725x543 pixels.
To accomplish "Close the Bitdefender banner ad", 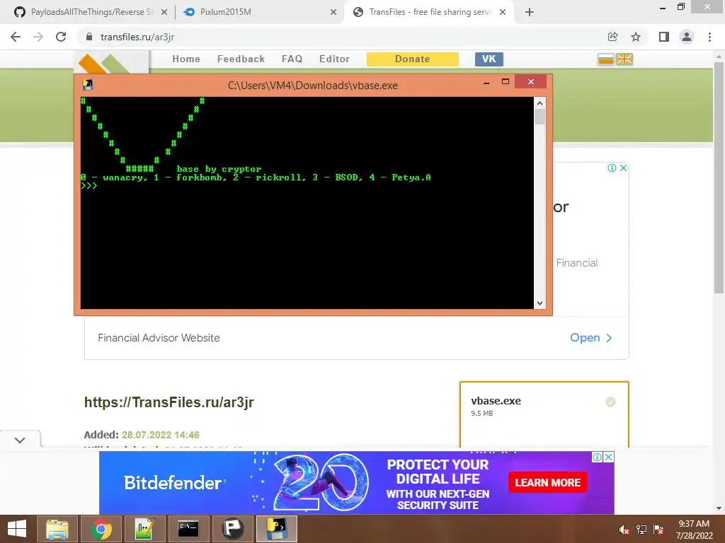I will 609,457.
